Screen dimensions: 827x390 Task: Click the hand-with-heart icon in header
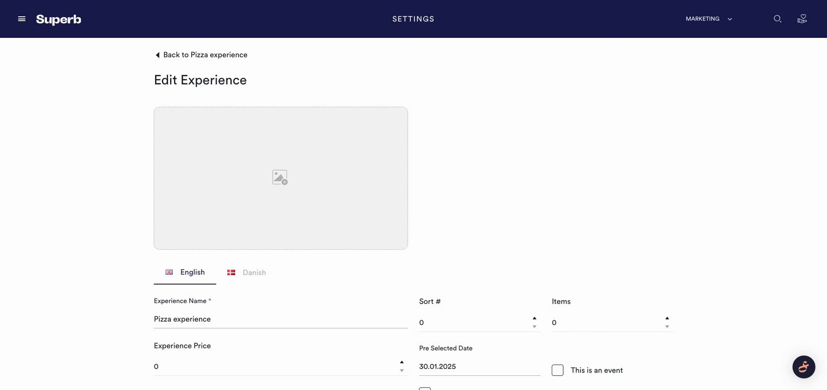coord(803,19)
